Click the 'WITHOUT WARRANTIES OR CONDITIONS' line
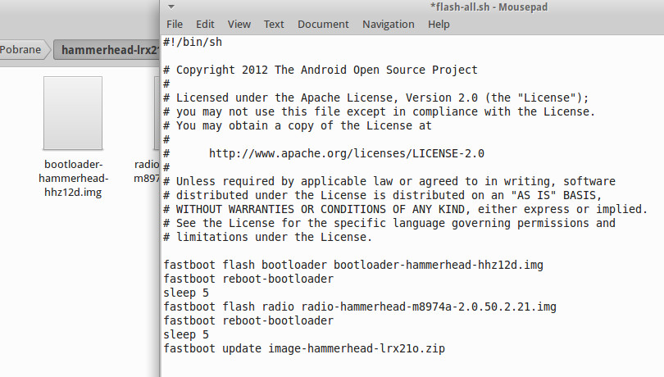Screen dimensions: 664x377 tap(406, 209)
